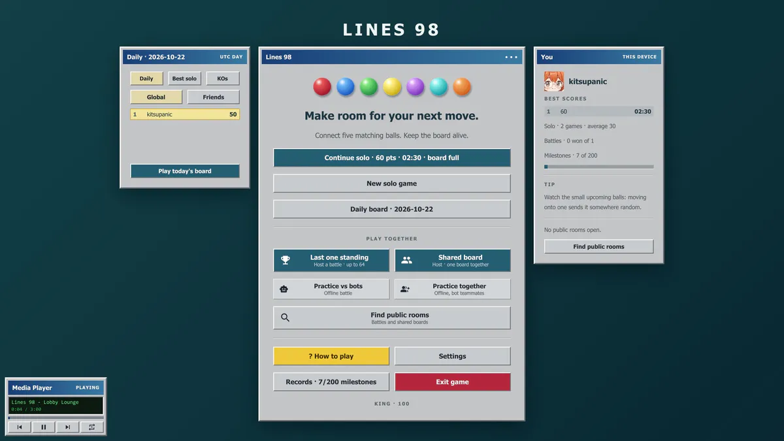Click the kitsupanic username in You panel
Image resolution: width=784 pixels, height=441 pixels.
coord(588,82)
